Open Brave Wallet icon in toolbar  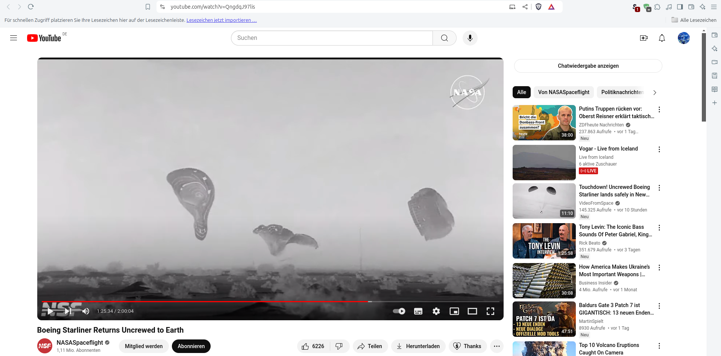tap(691, 7)
